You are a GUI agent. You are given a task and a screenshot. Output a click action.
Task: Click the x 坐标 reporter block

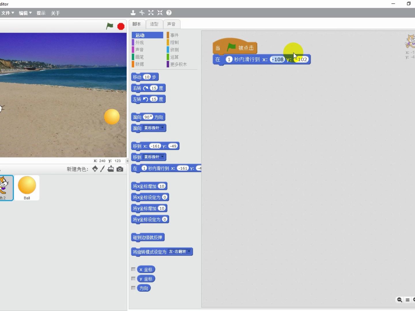[x=146, y=270]
